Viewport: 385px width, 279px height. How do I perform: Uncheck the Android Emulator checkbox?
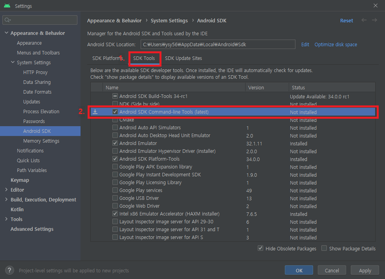tap(115, 143)
